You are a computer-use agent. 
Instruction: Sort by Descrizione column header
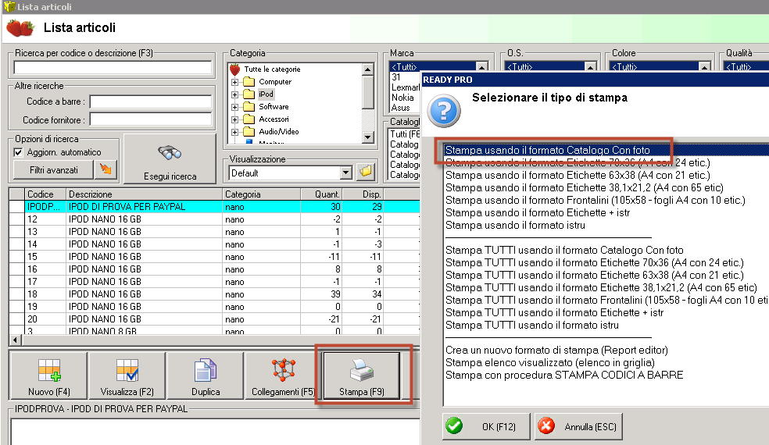[x=144, y=194]
